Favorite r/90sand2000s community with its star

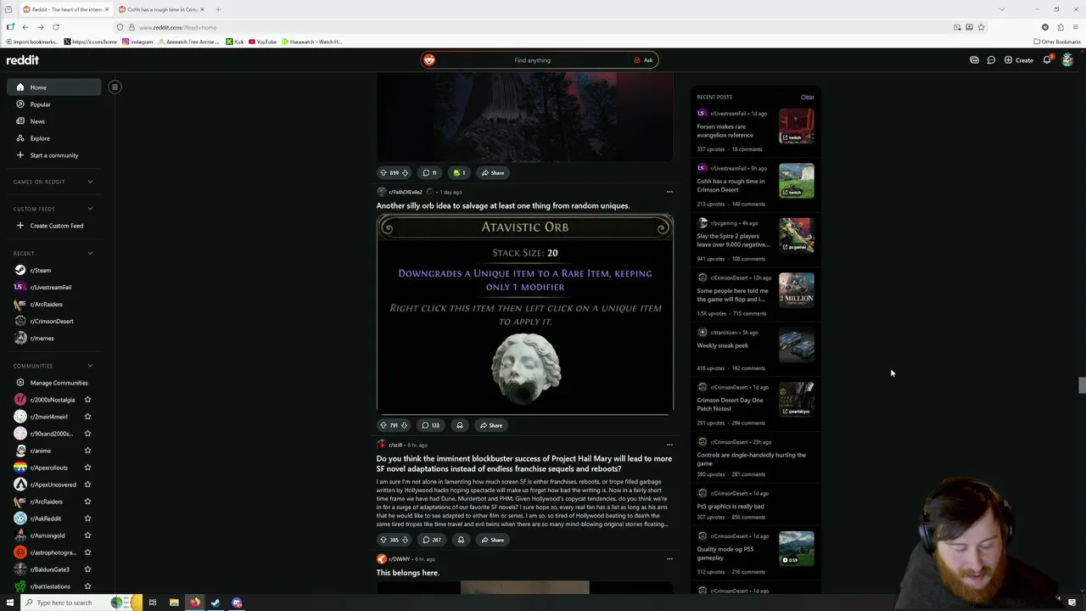[87, 434]
